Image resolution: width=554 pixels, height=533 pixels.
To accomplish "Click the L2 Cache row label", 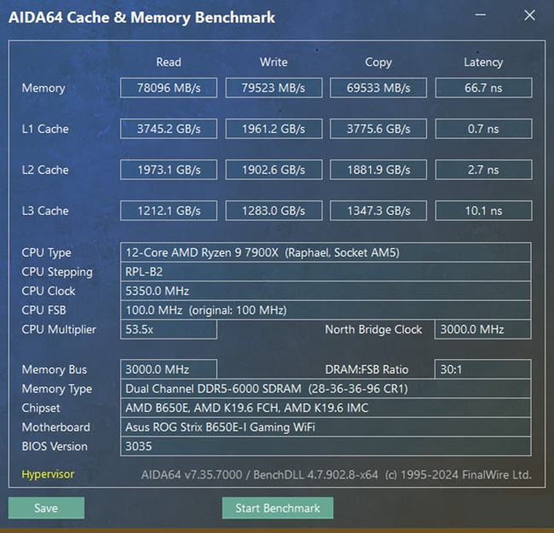I will (x=45, y=170).
